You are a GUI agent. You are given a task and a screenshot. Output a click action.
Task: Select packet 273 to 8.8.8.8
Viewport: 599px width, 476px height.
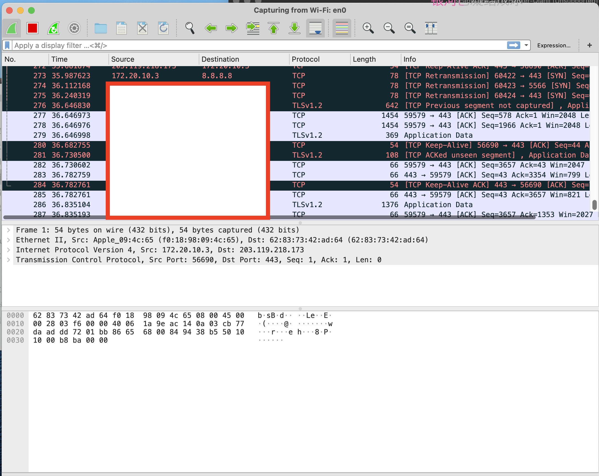point(296,76)
